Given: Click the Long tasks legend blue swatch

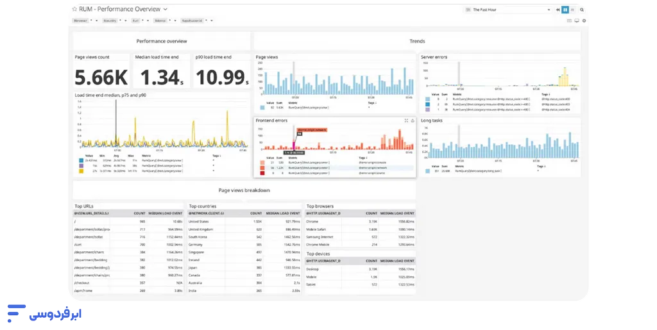Looking at the screenshot, I should 427,171.
